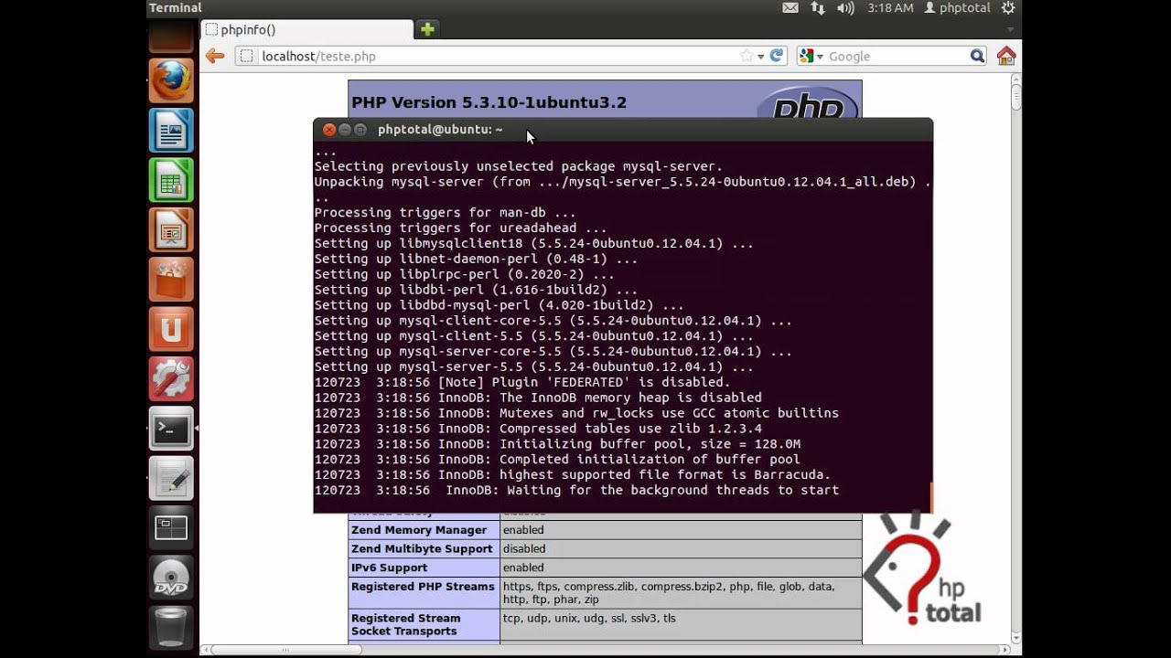Open the mail indicator in top panel
The image size is (1171, 658).
coord(790,7)
